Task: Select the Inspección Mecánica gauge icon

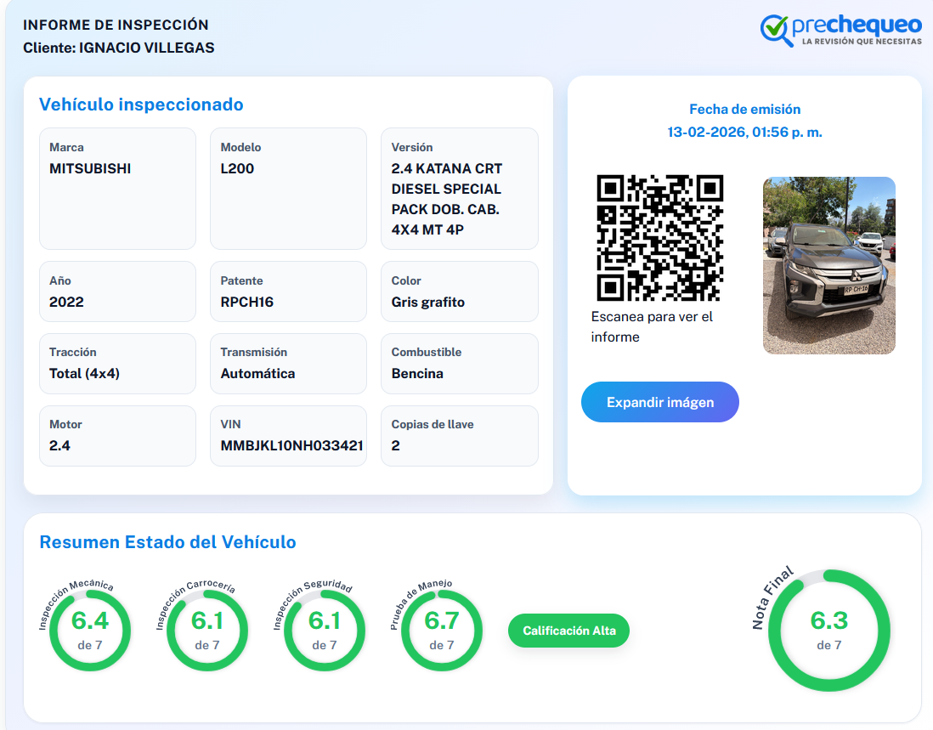Action: 89,631
